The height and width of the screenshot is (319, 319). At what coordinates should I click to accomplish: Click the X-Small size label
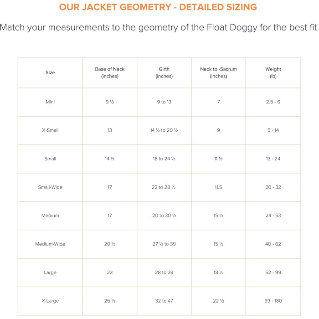pos(50,130)
